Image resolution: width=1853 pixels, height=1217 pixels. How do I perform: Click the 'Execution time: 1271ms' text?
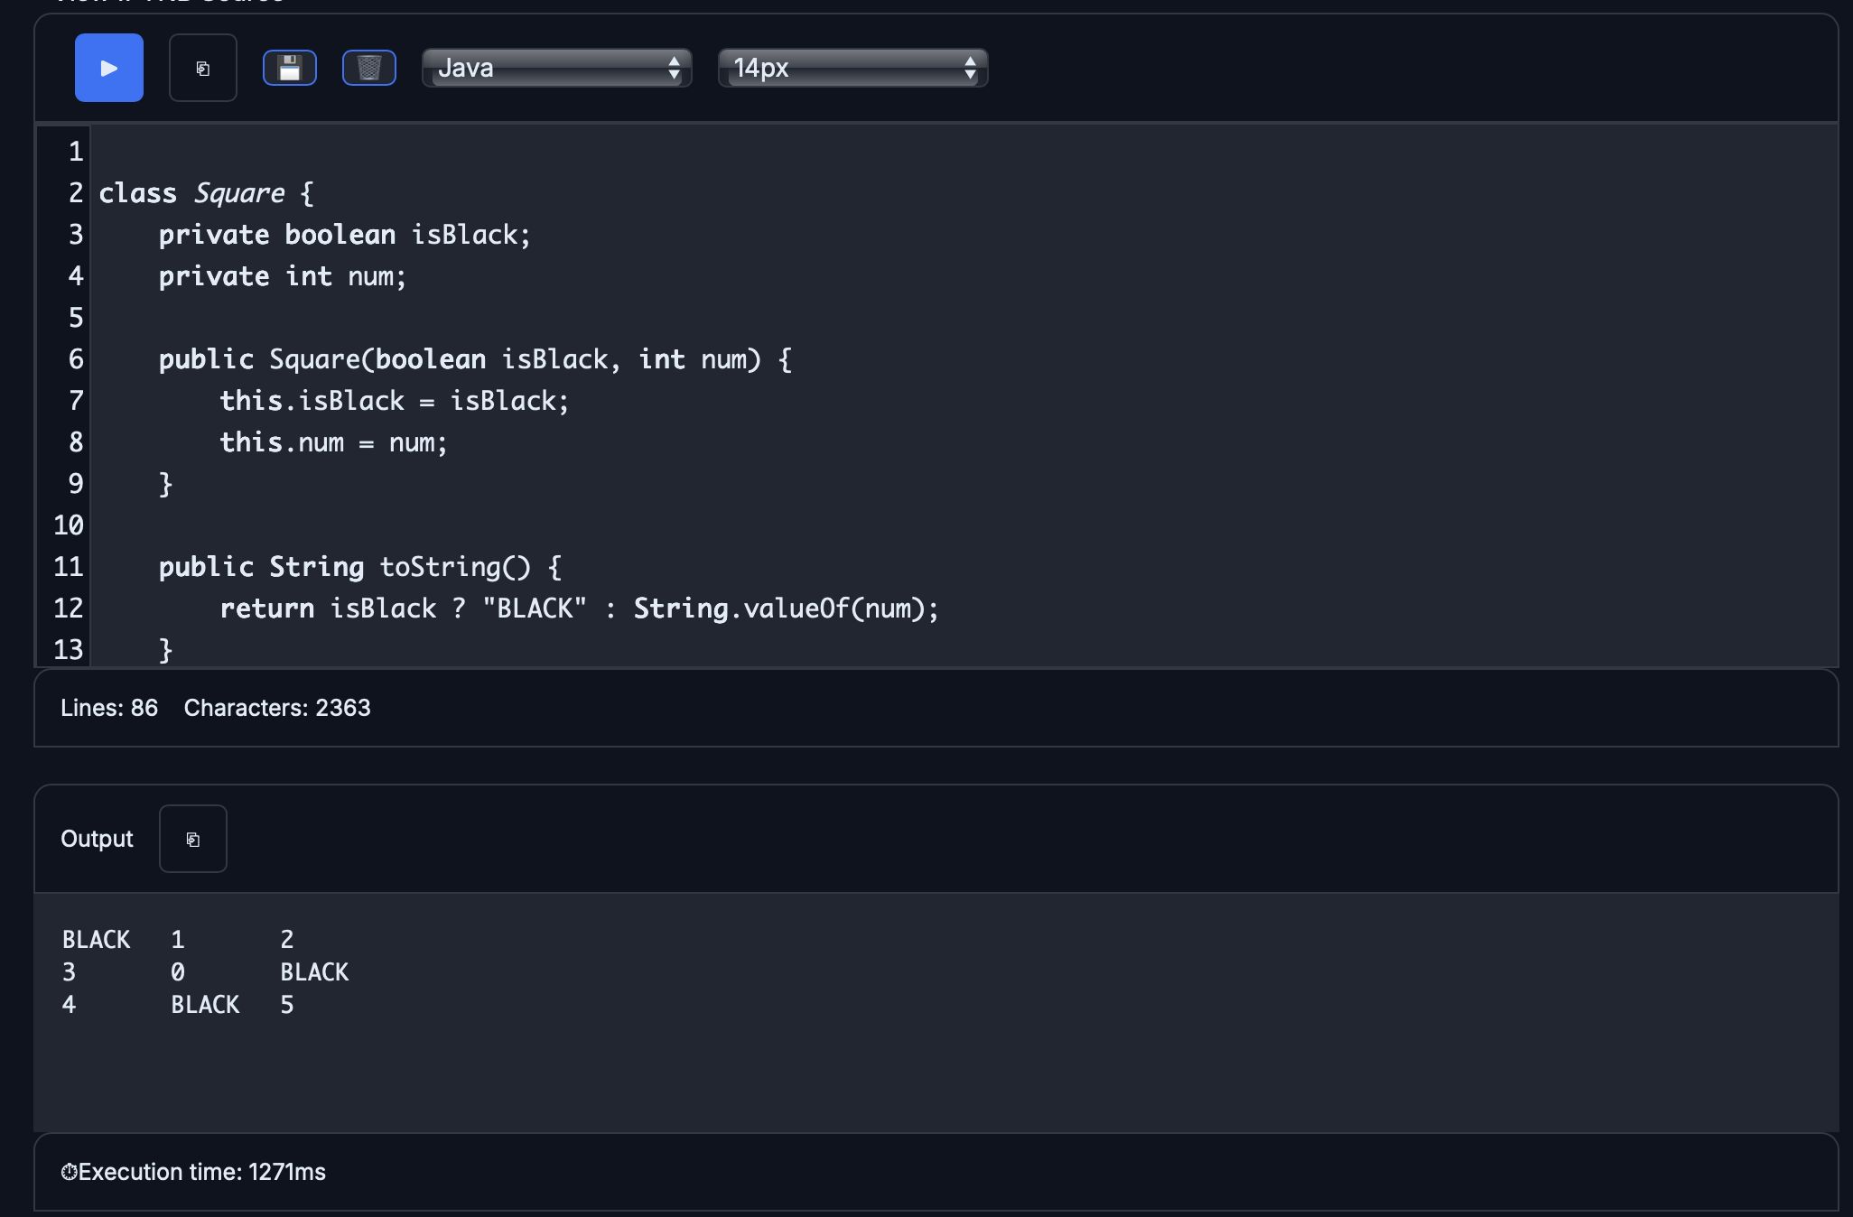(x=202, y=1172)
